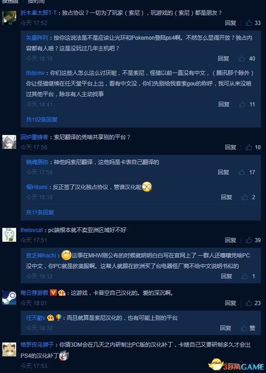Image resolution: width=266 pixels, height=373 pixels.
Task: Sort comments by popularity tab
Action: tap(10, 1)
